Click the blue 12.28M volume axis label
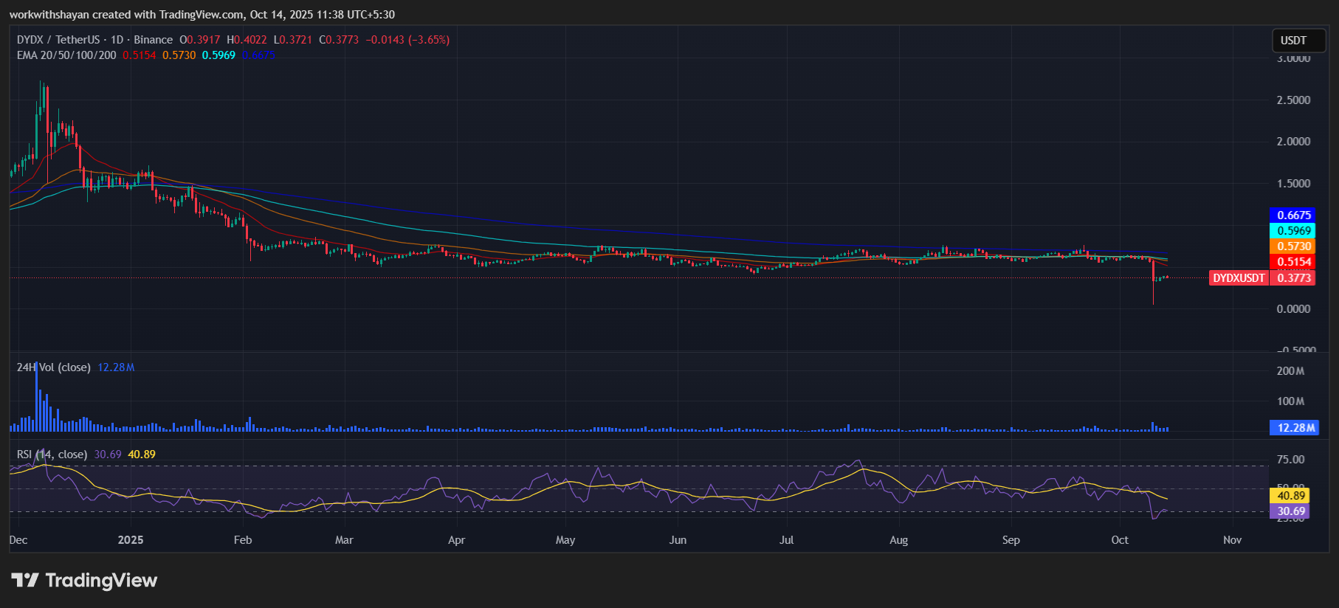Viewport: 1339px width, 608px height. tap(1295, 428)
